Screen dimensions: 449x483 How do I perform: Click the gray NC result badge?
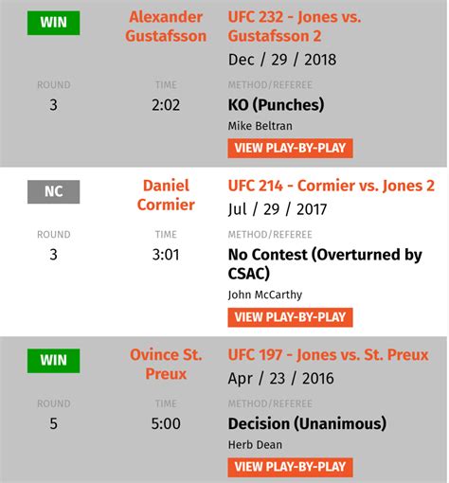click(x=53, y=192)
